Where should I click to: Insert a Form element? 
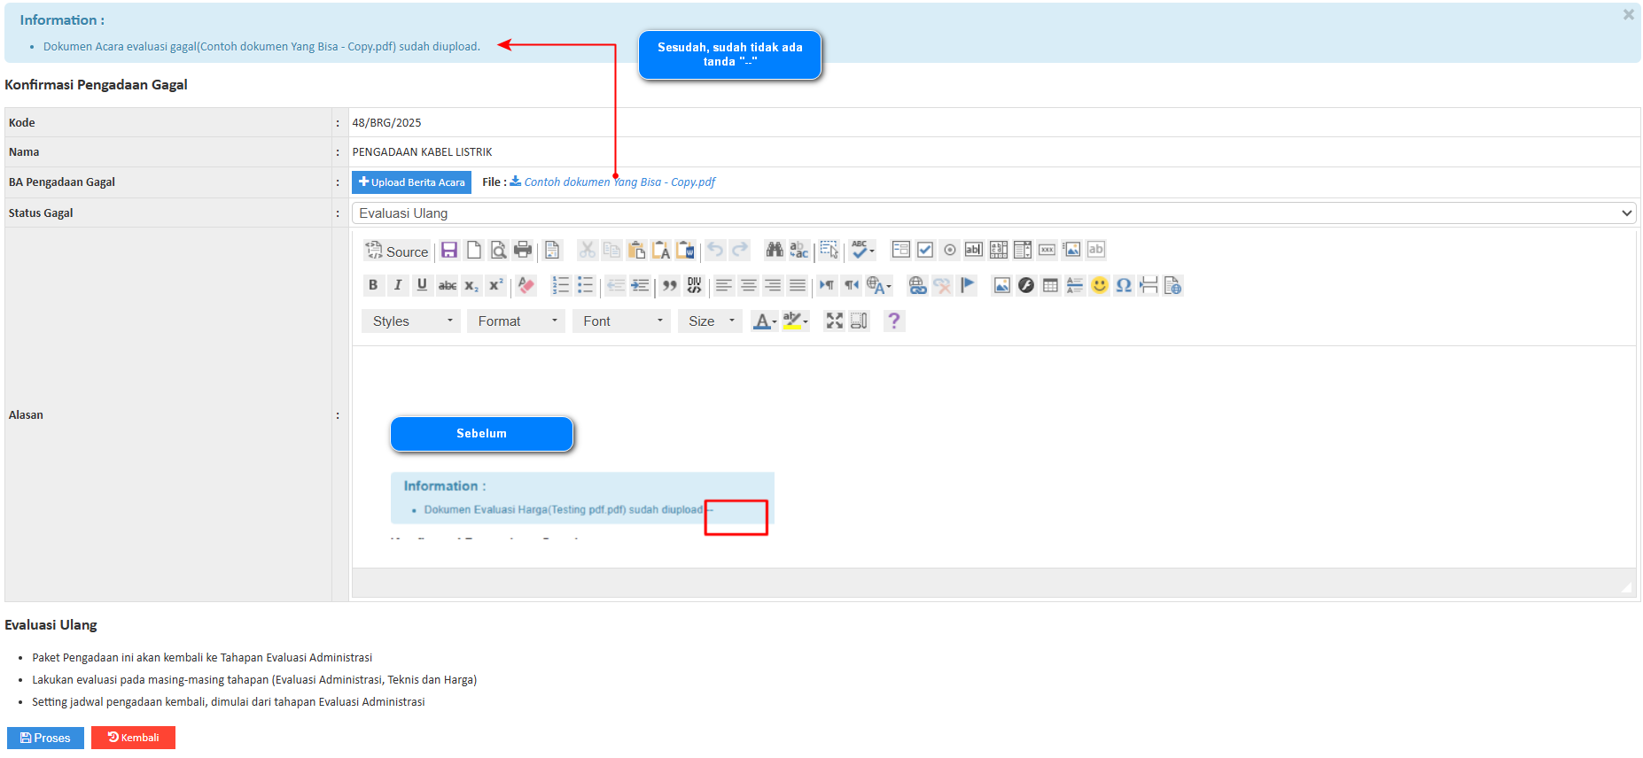pyautogui.click(x=901, y=250)
